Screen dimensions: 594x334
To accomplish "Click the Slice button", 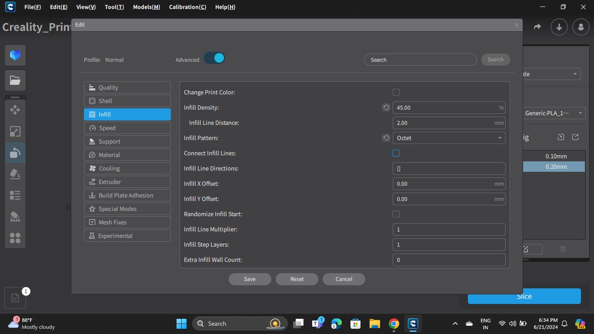I will [524, 296].
